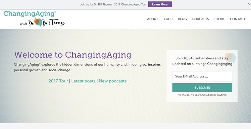The image size is (251, 129).
Task: Visit the STORE page
Action: pyautogui.click(x=219, y=19)
